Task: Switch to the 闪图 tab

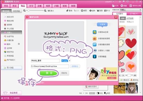Action: (56, 6)
